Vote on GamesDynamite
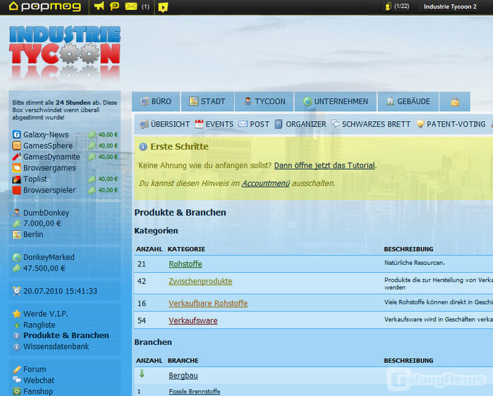This screenshot has width=493, height=396. point(51,156)
